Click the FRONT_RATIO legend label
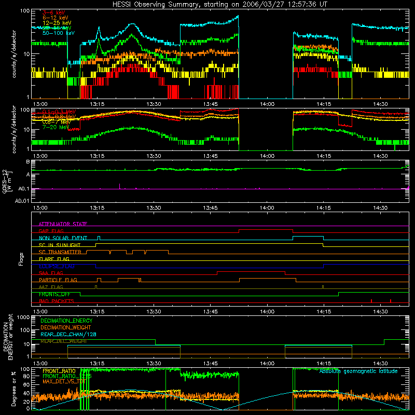415x415 pixels. (59, 371)
